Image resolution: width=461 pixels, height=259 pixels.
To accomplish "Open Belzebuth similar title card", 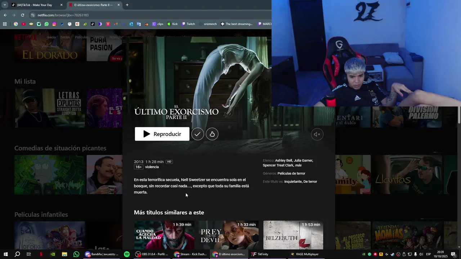I will pos(293,235).
